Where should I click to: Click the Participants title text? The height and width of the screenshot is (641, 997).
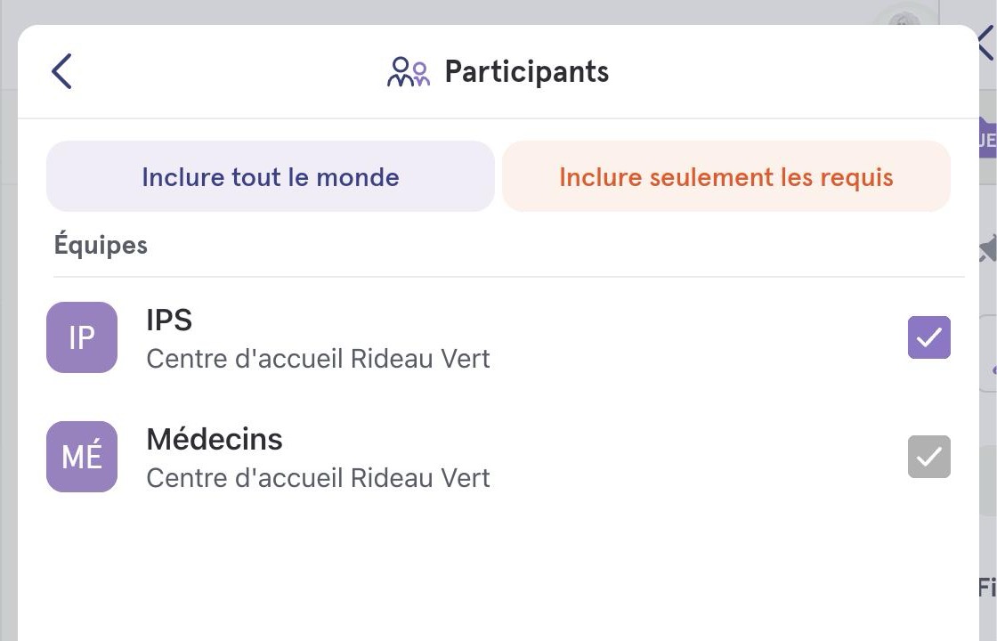coord(526,72)
